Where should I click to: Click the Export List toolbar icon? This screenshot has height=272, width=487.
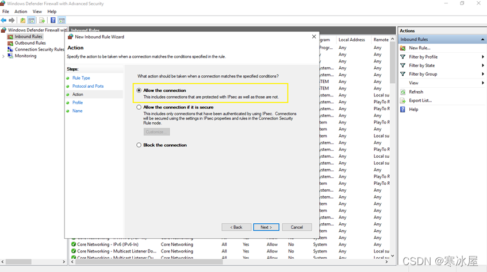tap(41, 20)
